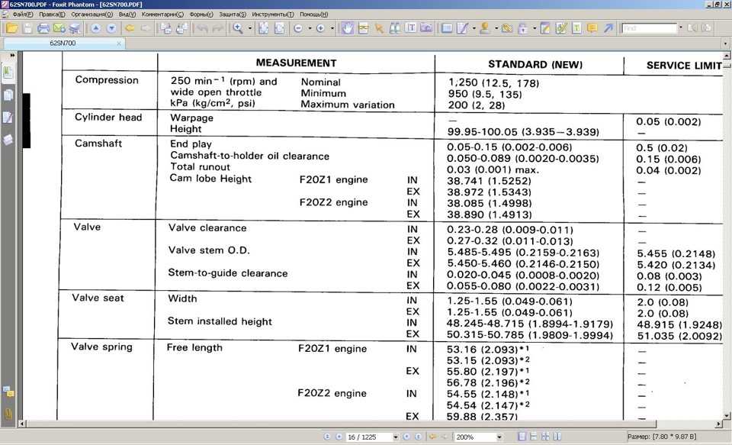This screenshot has width=732, height=445.
Task: Click the zoom out minus button
Action: tap(298, 28)
